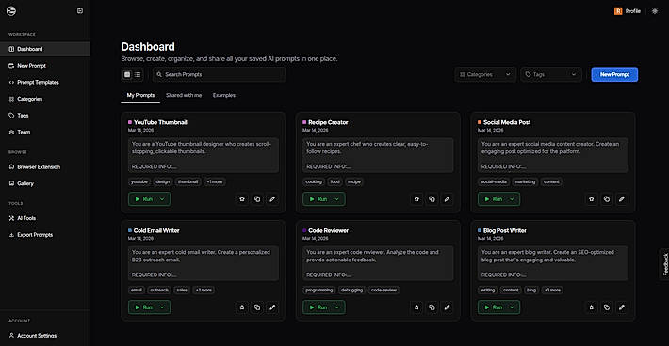
Task: Click the 'cooking' tag on Recipe Creator
Action: coord(314,181)
